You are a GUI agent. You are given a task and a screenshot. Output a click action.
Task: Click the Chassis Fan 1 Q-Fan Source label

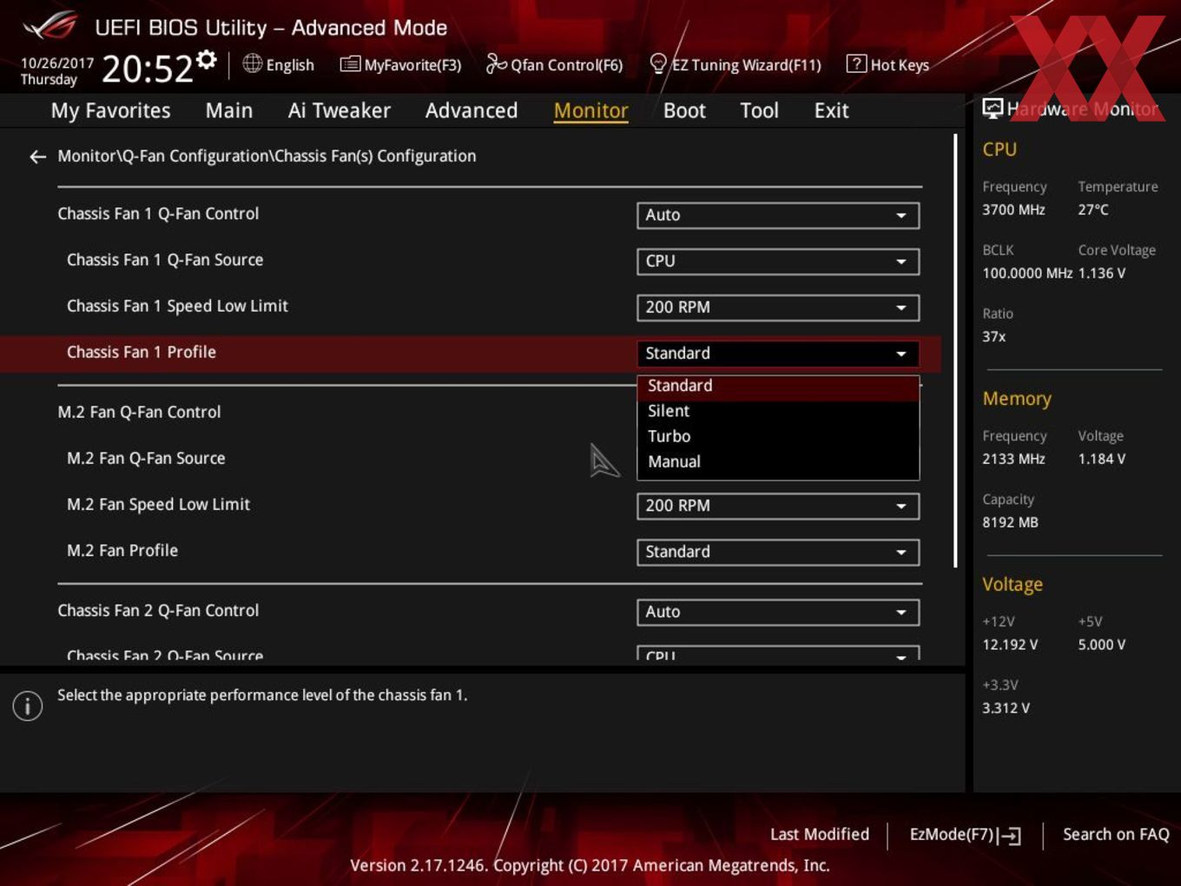[x=165, y=261]
